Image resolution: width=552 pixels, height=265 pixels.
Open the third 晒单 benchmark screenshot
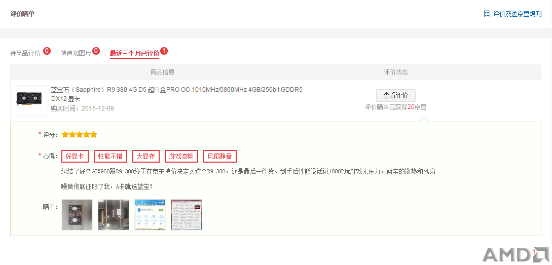point(150,215)
